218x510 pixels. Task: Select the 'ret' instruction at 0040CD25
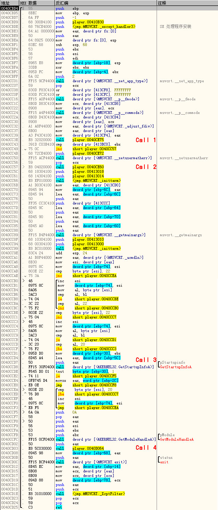[59, 507]
